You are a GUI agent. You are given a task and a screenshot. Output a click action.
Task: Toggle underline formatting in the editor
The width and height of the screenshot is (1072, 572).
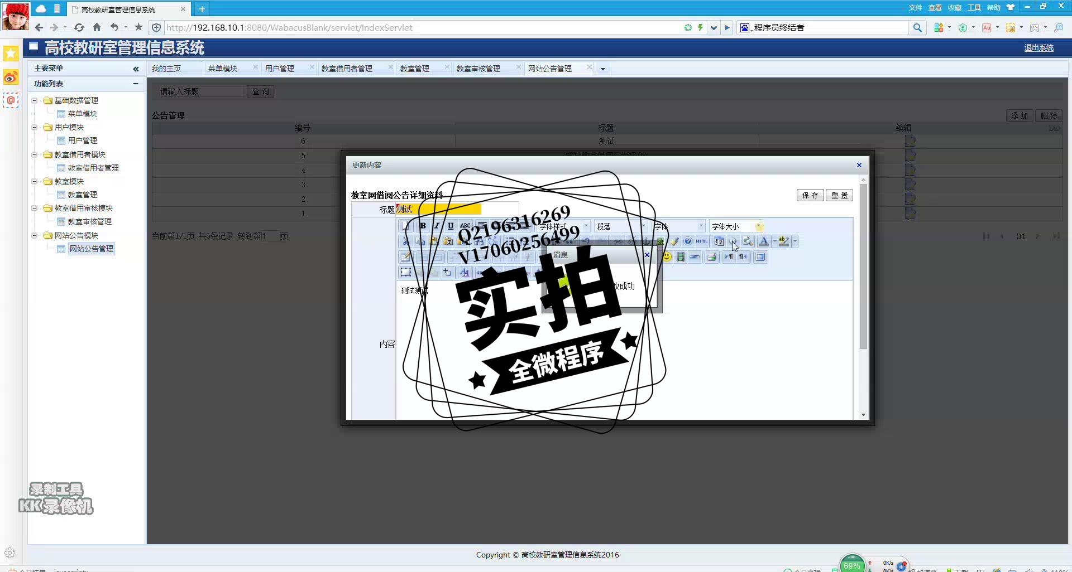tap(451, 226)
